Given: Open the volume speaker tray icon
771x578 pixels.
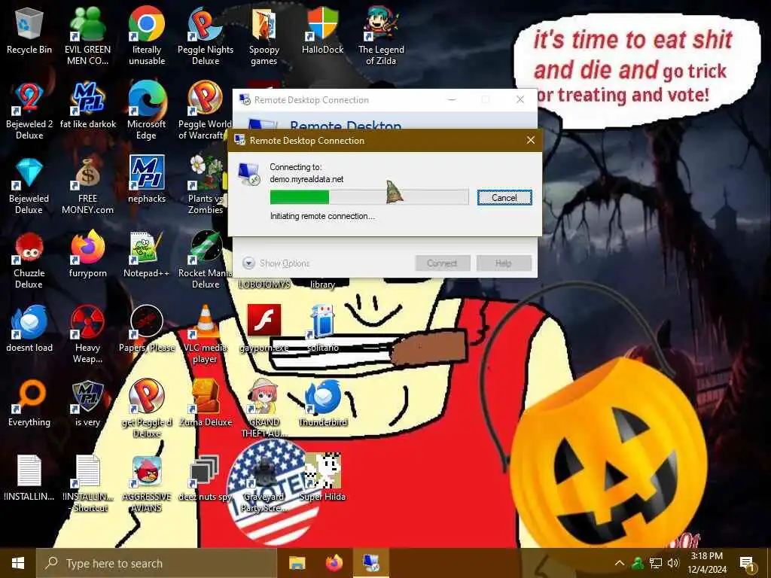Looking at the screenshot, I should [673, 563].
